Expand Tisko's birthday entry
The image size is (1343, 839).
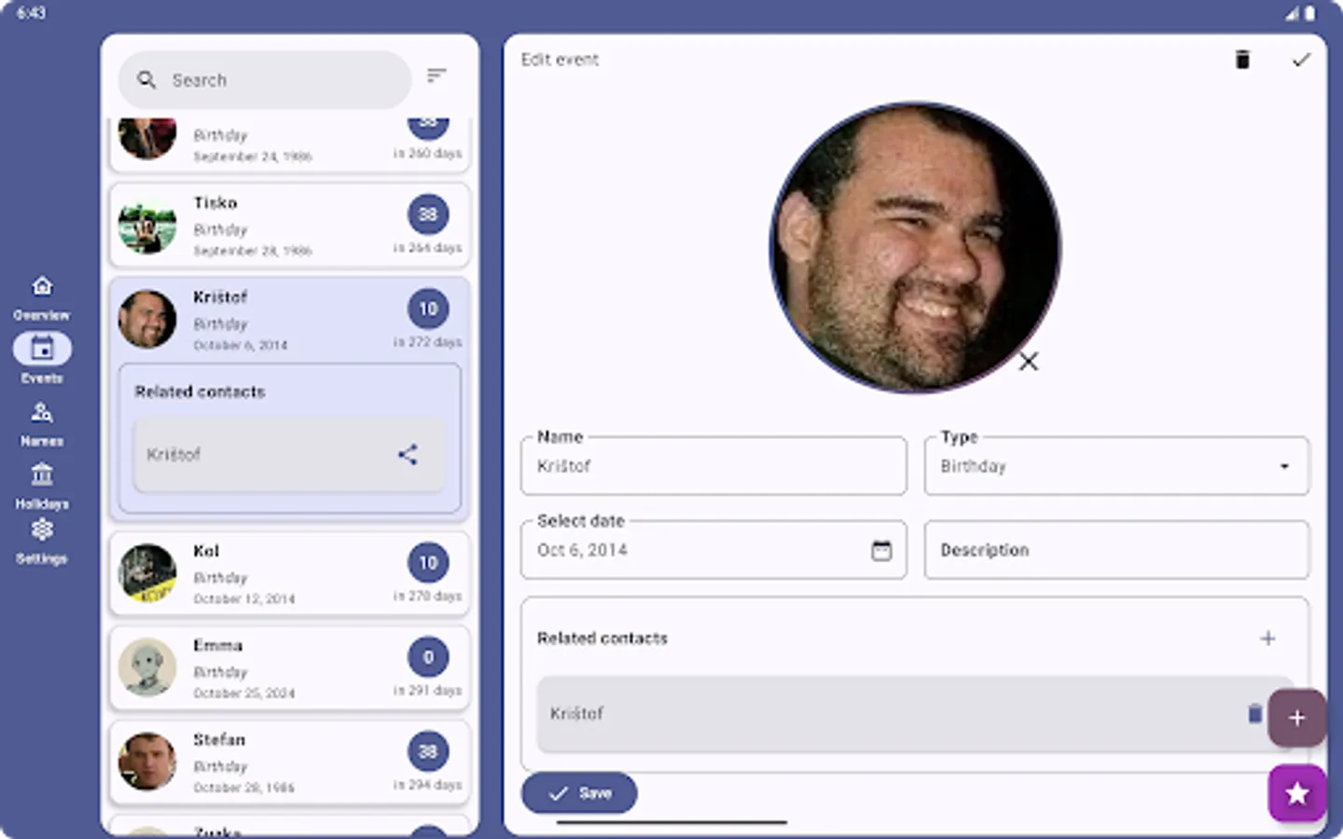289,225
